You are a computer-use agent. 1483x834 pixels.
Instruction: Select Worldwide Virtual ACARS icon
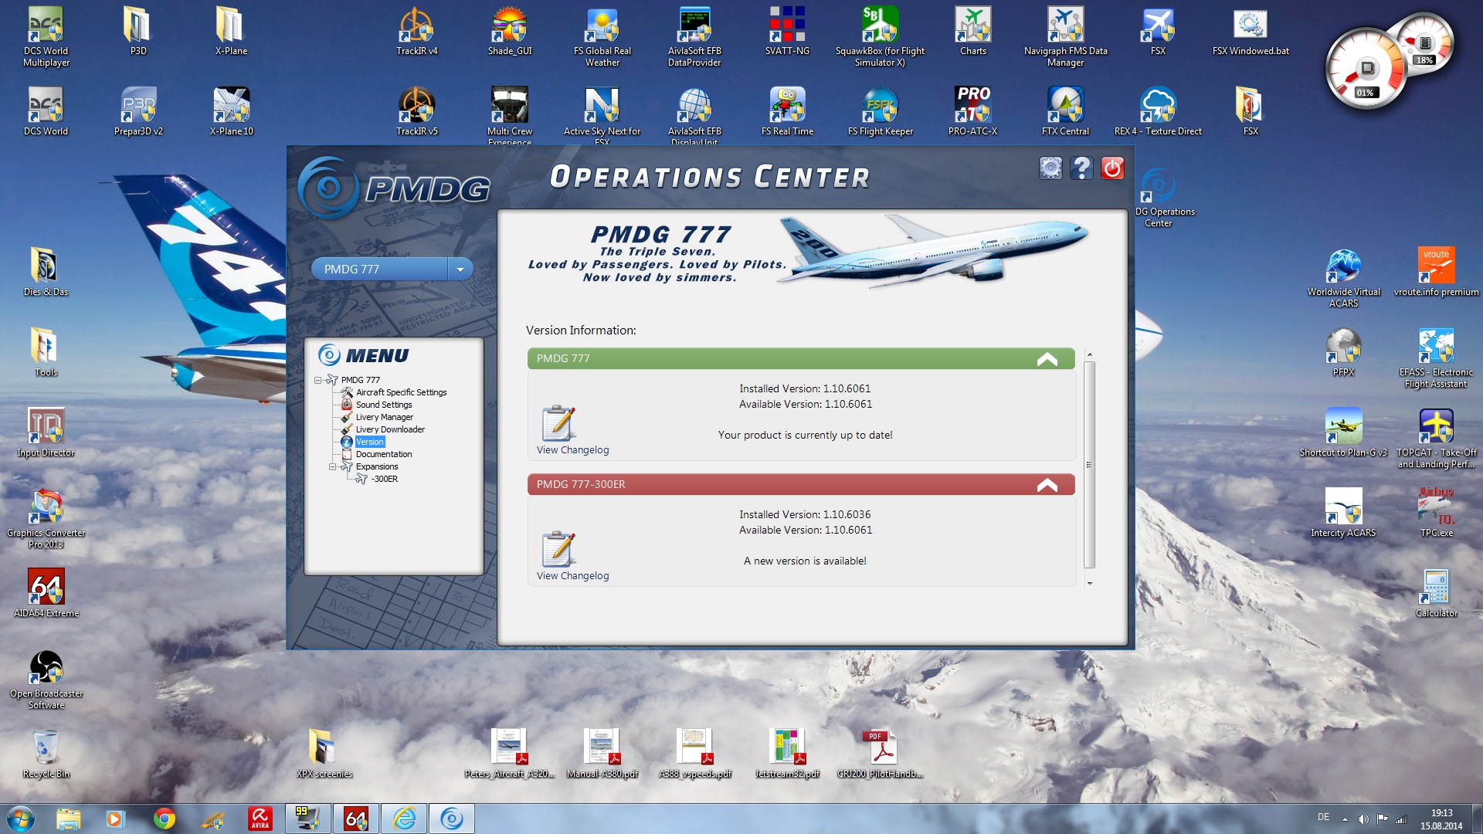pyautogui.click(x=1344, y=277)
